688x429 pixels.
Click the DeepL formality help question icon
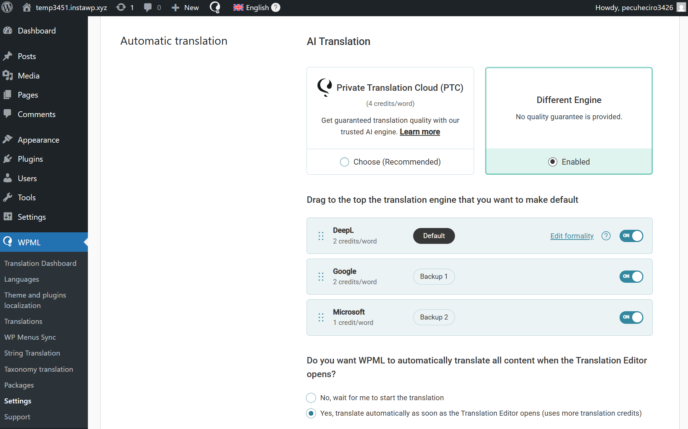tap(606, 236)
